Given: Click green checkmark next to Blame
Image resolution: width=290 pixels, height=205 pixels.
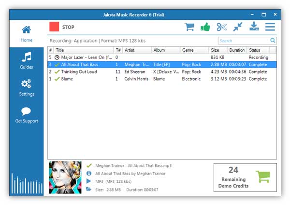Looking at the screenshot, I should point(57,79).
